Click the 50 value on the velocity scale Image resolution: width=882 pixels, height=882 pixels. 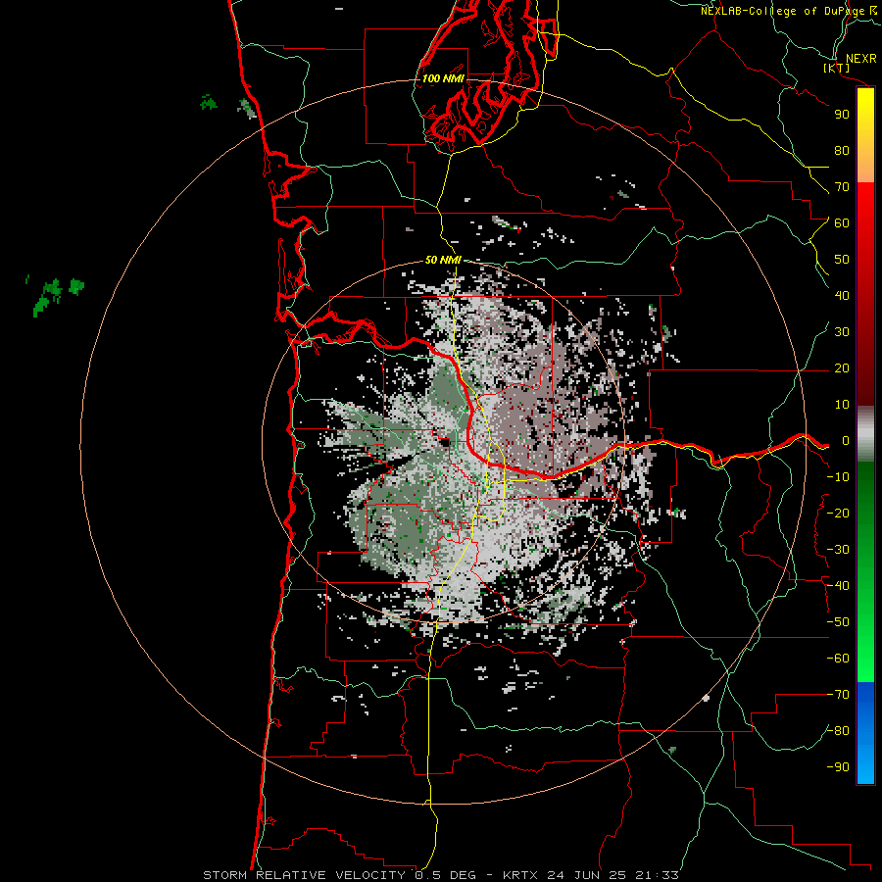coord(842,260)
